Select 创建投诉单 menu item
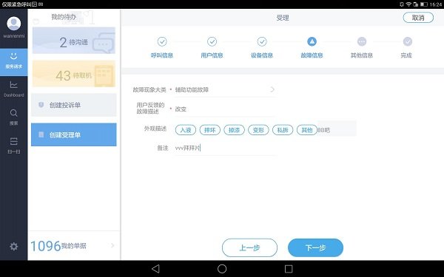The width and height of the screenshot is (444, 277). [73, 105]
